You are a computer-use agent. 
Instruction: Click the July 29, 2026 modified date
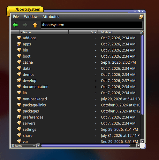120,99
